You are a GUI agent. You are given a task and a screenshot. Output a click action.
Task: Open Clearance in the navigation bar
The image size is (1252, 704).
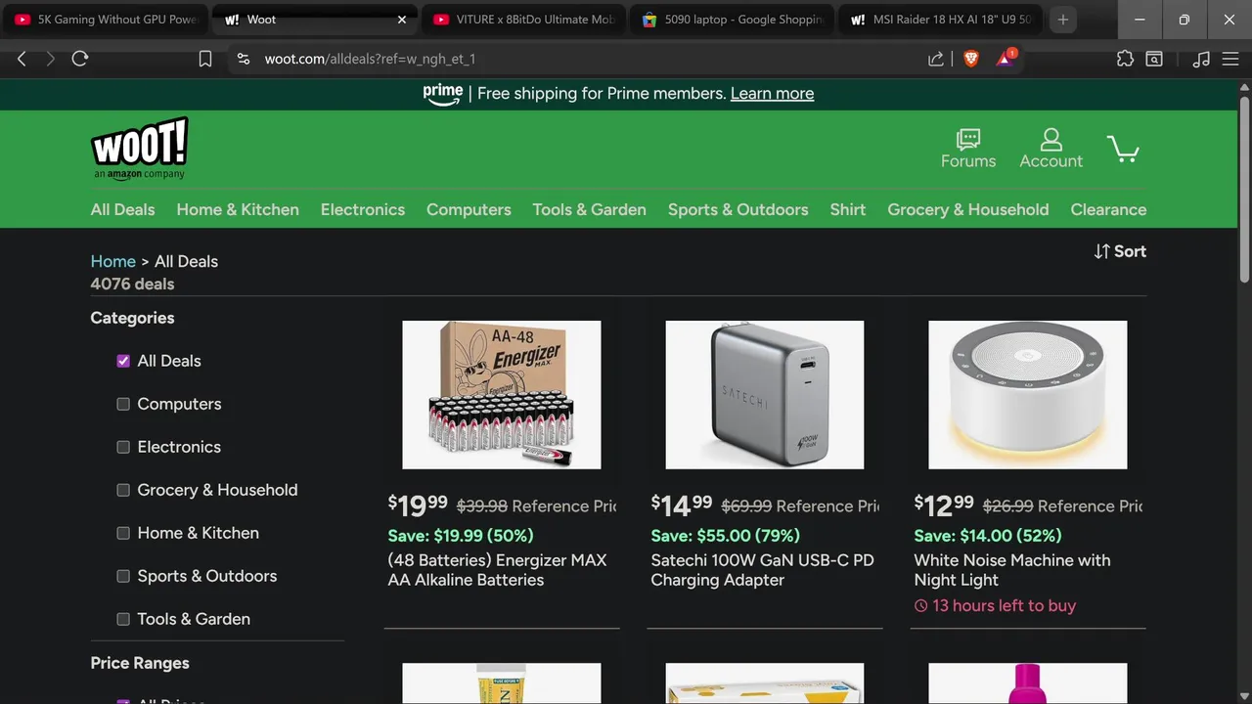[1108, 209]
